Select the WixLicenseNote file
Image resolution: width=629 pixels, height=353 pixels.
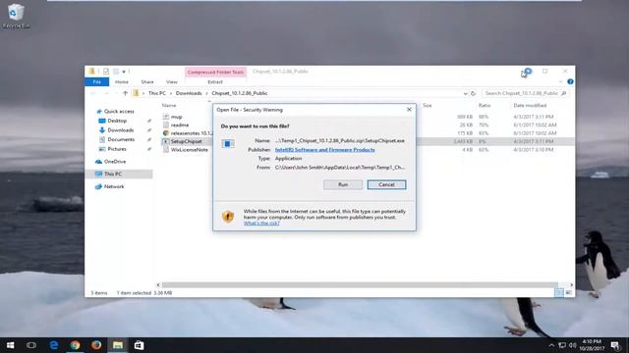190,150
